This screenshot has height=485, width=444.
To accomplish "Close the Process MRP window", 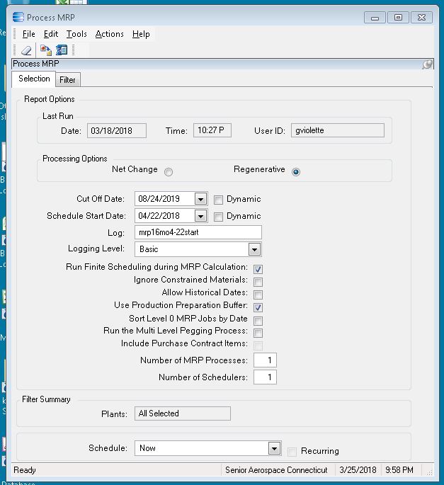I will pos(421,18).
